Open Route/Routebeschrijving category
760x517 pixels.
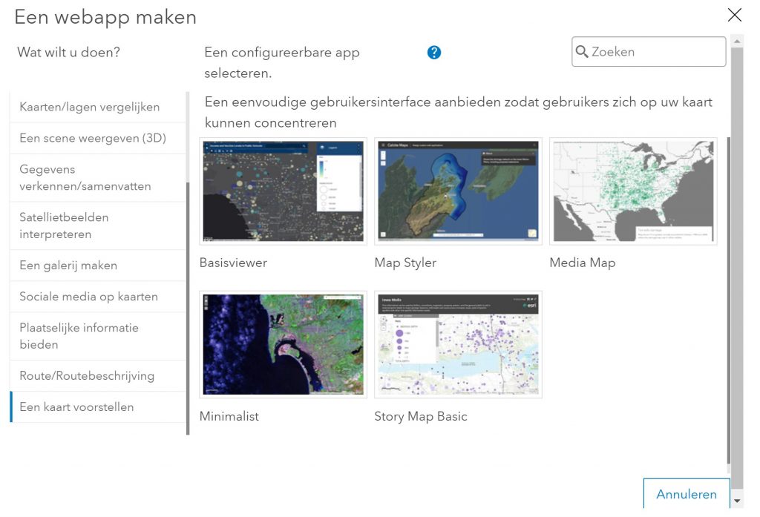click(x=87, y=376)
